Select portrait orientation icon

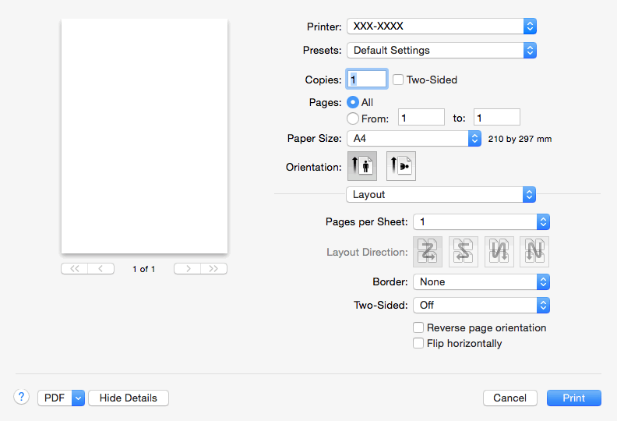[x=362, y=166]
